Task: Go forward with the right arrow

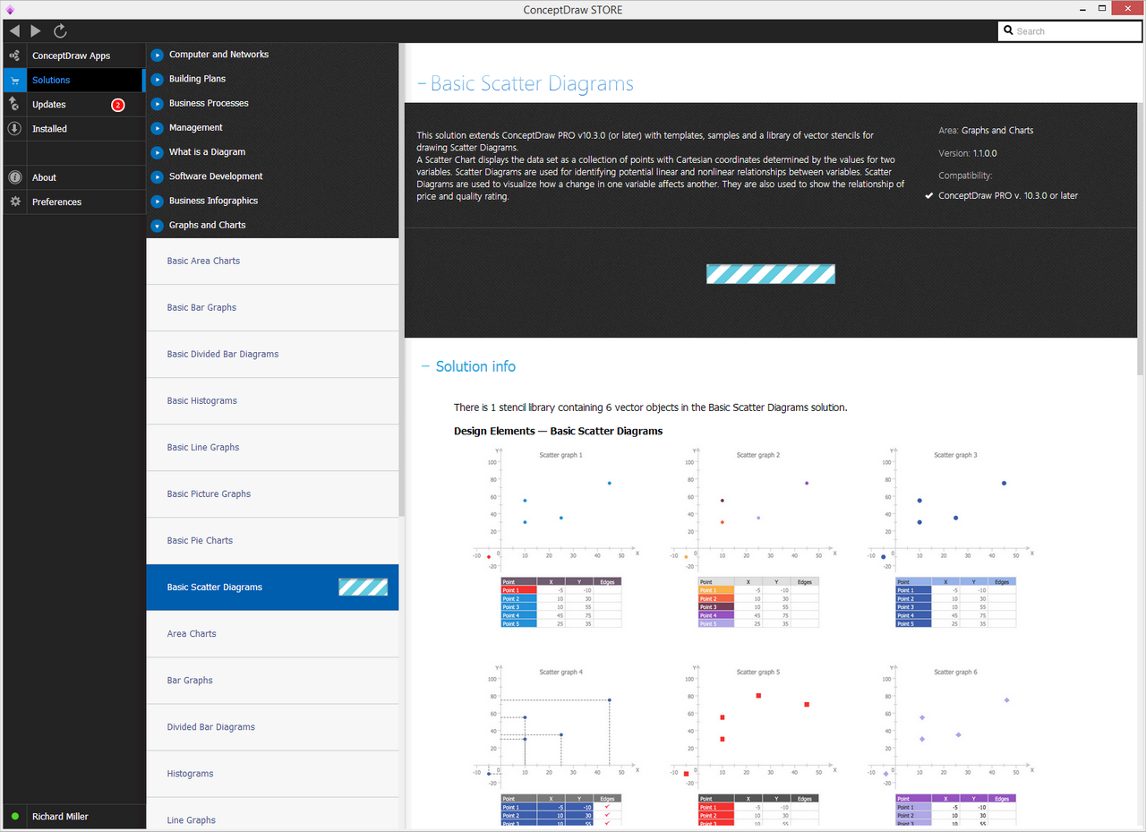Action: pos(36,31)
